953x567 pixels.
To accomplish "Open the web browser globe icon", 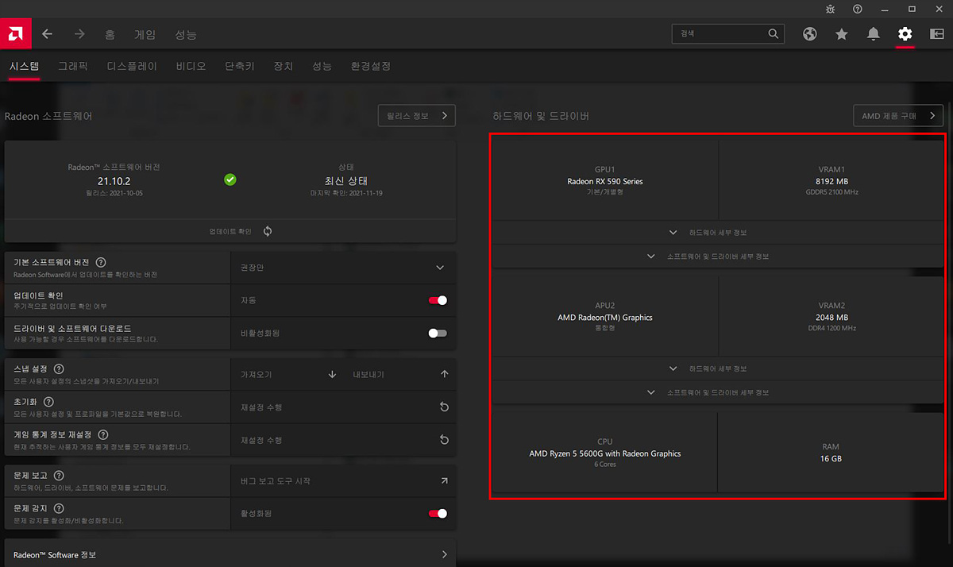I will point(810,34).
